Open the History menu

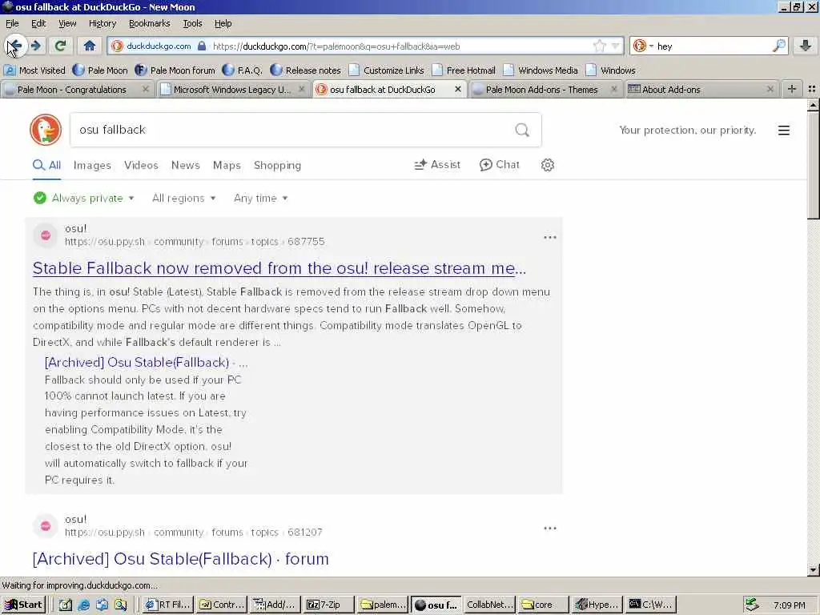coord(102,23)
